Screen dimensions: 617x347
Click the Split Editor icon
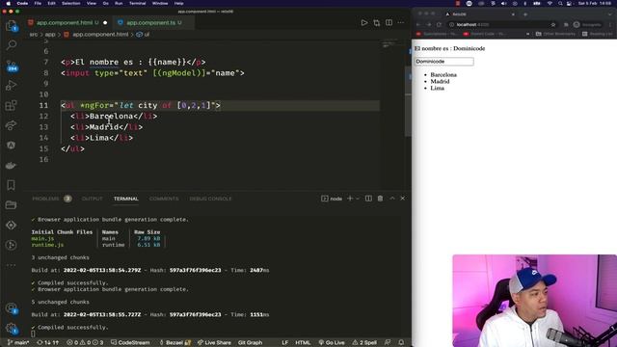tap(389, 23)
